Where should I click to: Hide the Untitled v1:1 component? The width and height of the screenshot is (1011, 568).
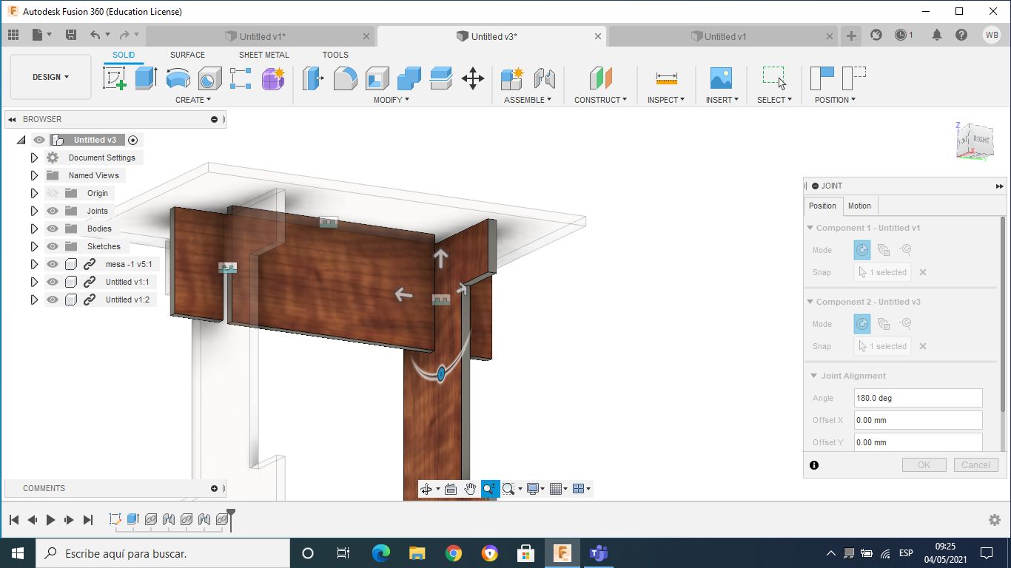pyautogui.click(x=53, y=282)
